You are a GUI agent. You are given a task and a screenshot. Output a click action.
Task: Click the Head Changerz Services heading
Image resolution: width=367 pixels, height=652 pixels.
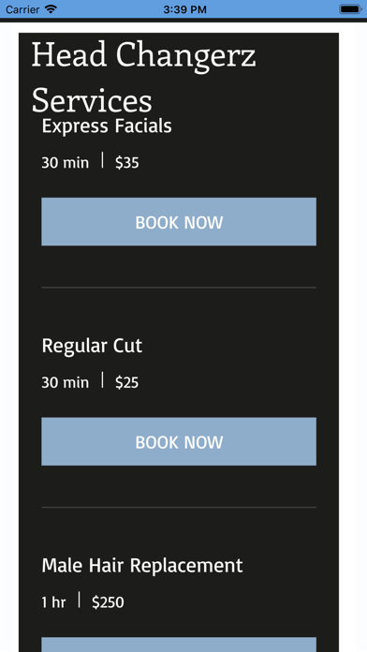coord(144,78)
